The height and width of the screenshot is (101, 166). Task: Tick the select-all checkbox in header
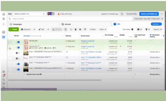tap(10, 36)
